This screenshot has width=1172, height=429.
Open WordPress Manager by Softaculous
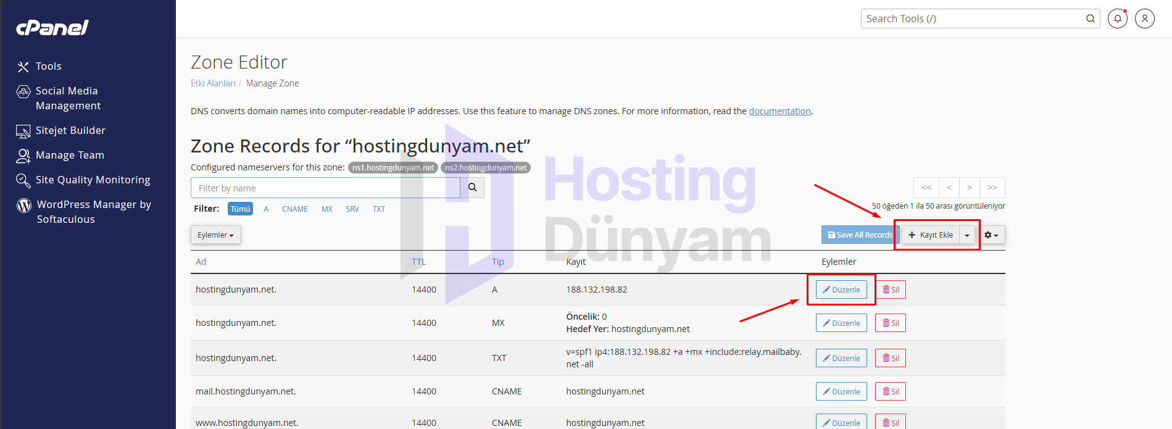click(84, 212)
